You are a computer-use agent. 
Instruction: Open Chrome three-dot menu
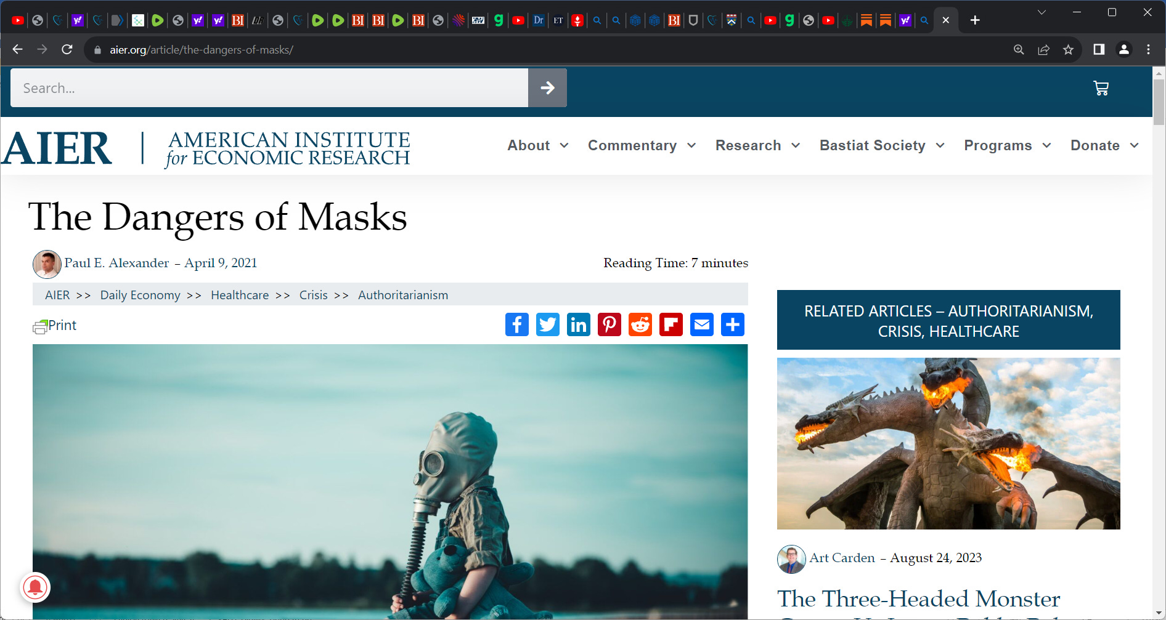pyautogui.click(x=1148, y=49)
